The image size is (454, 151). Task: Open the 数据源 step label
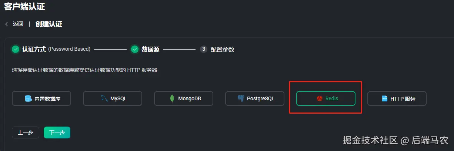point(150,49)
